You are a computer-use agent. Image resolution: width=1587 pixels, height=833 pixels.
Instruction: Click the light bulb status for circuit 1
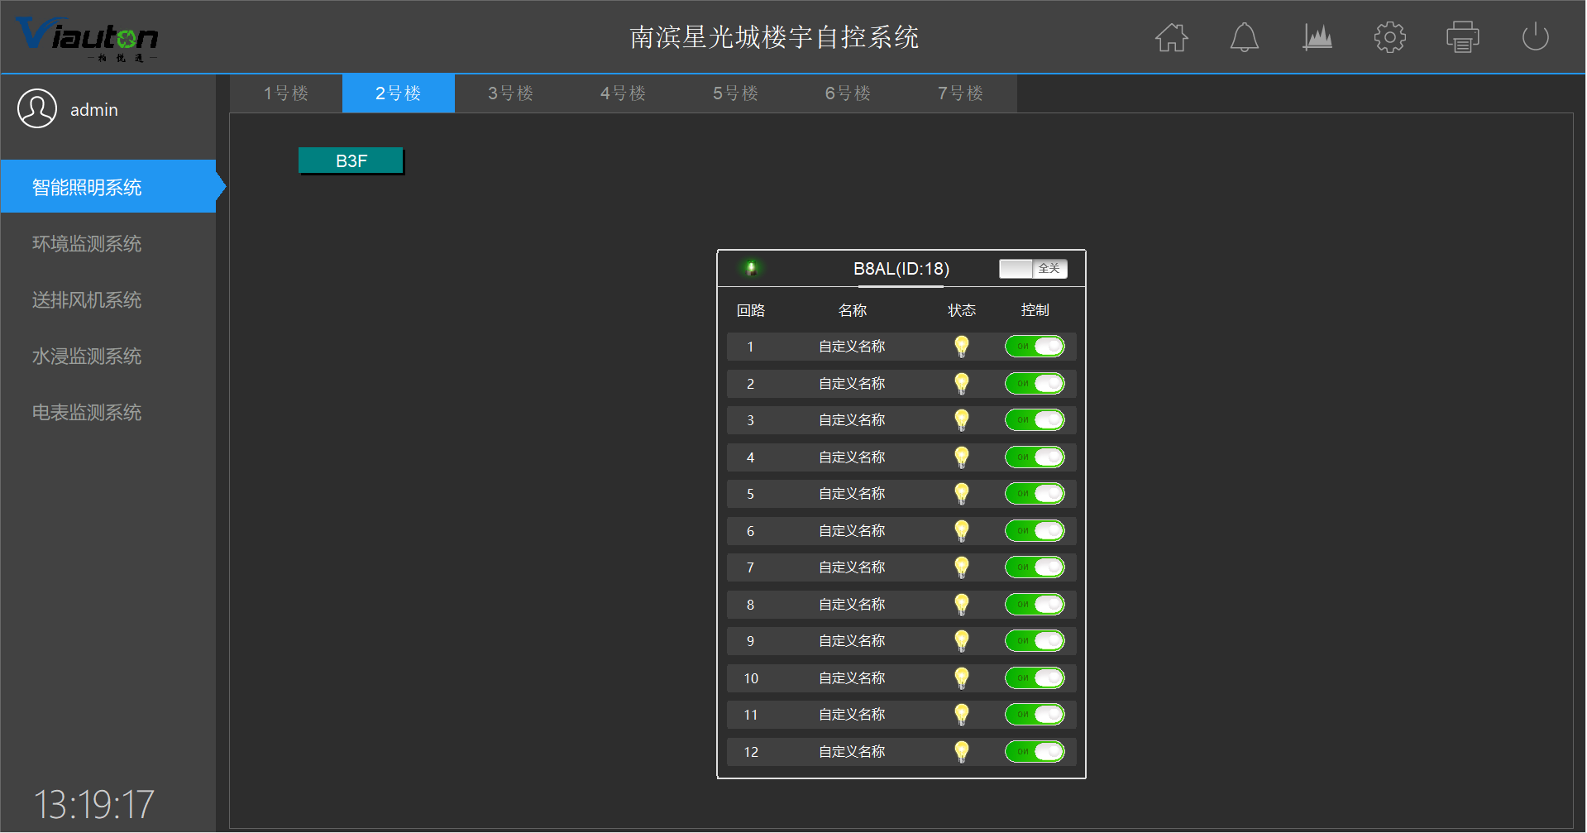tap(961, 347)
